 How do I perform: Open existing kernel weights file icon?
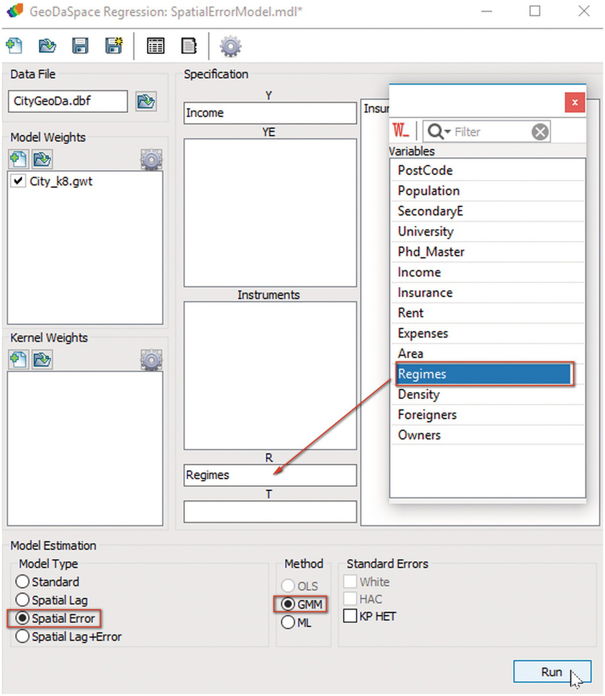42,359
